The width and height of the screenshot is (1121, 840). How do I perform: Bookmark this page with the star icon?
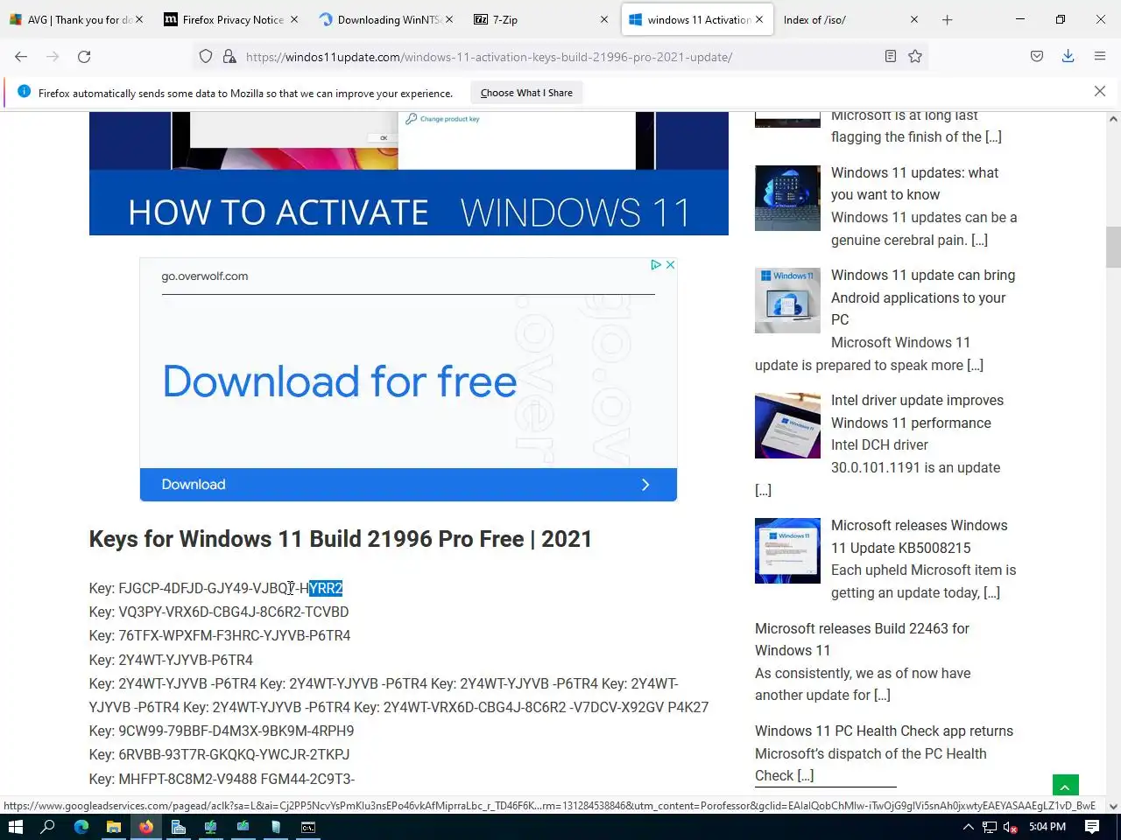pos(915,57)
